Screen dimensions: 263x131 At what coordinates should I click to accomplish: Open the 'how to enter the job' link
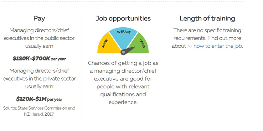click(218, 46)
